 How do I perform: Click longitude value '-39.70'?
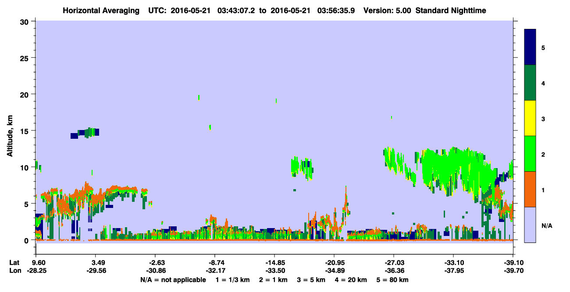tap(513, 271)
